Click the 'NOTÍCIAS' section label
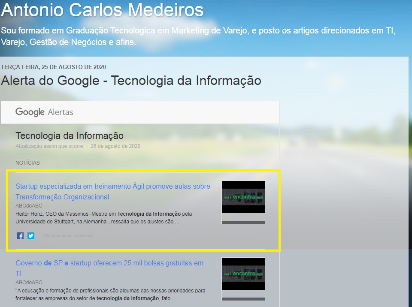The image size is (412, 307). (27, 163)
